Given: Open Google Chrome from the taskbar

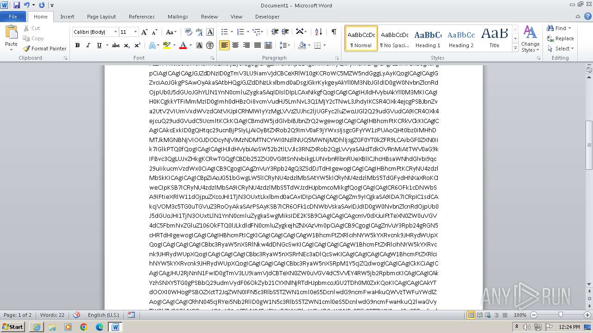Looking at the screenshot, I should pos(83,327).
